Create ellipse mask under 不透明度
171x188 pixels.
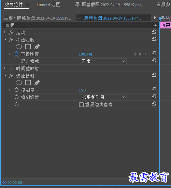19,47
